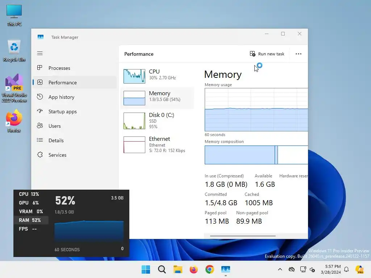Click Task Manager icon on taskbar
371x278 pixels.
click(225, 269)
